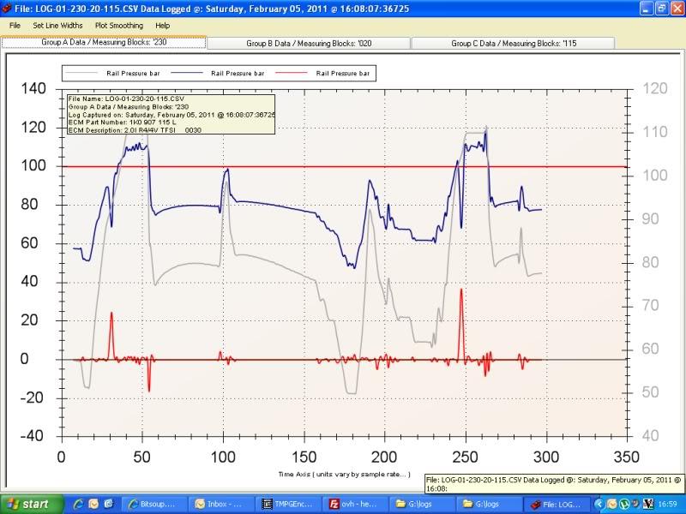Viewport: 686px width, 514px height.
Task: Restore down the window via title bar button
Action: coord(662,9)
